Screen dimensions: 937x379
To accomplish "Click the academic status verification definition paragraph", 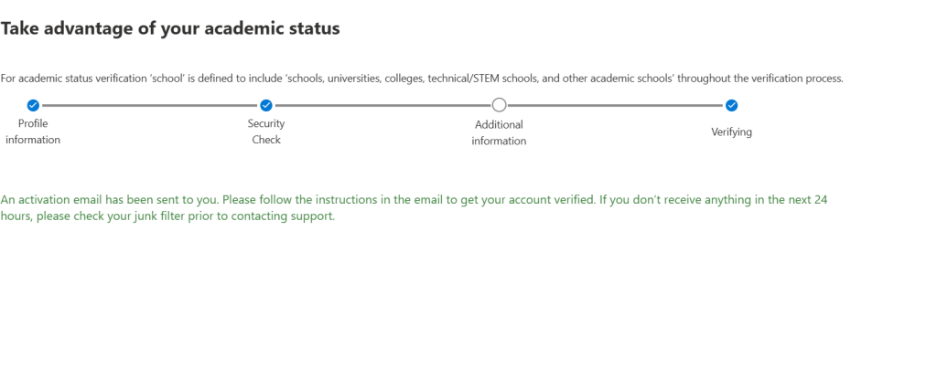I will (421, 79).
